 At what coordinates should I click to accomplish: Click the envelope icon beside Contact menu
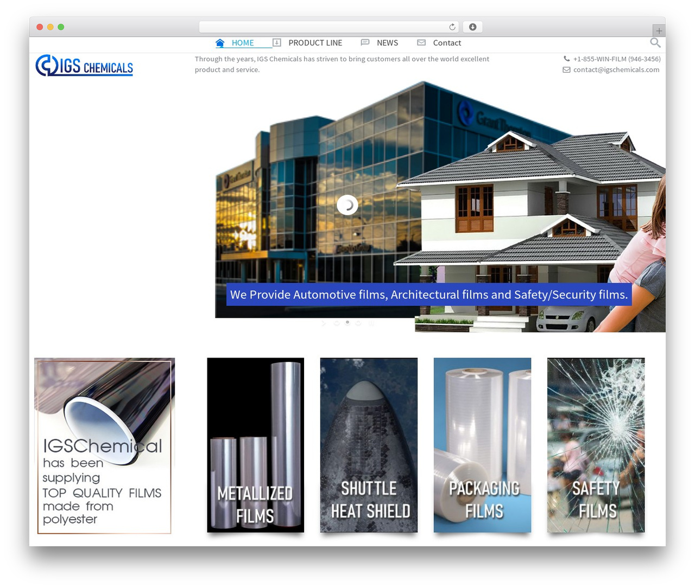(x=421, y=42)
